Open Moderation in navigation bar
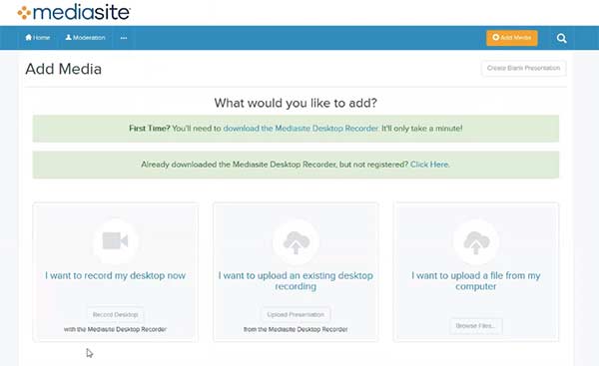599x366 pixels. tap(85, 38)
